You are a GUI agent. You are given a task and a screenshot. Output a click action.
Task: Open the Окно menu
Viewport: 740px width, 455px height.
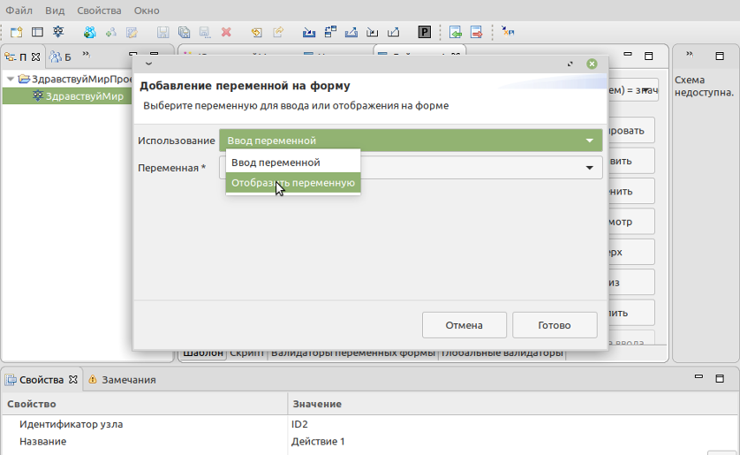click(147, 11)
